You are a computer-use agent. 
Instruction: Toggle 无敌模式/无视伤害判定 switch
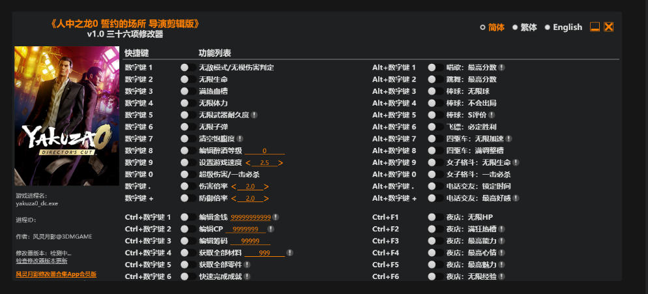point(188,67)
